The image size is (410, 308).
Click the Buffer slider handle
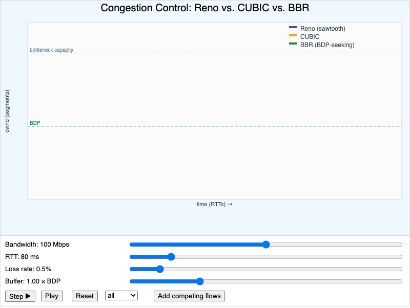coord(200,281)
